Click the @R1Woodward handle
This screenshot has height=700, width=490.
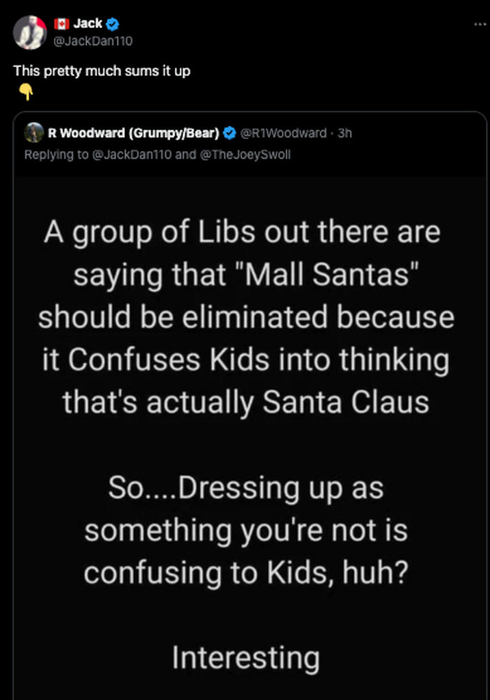coord(283,133)
